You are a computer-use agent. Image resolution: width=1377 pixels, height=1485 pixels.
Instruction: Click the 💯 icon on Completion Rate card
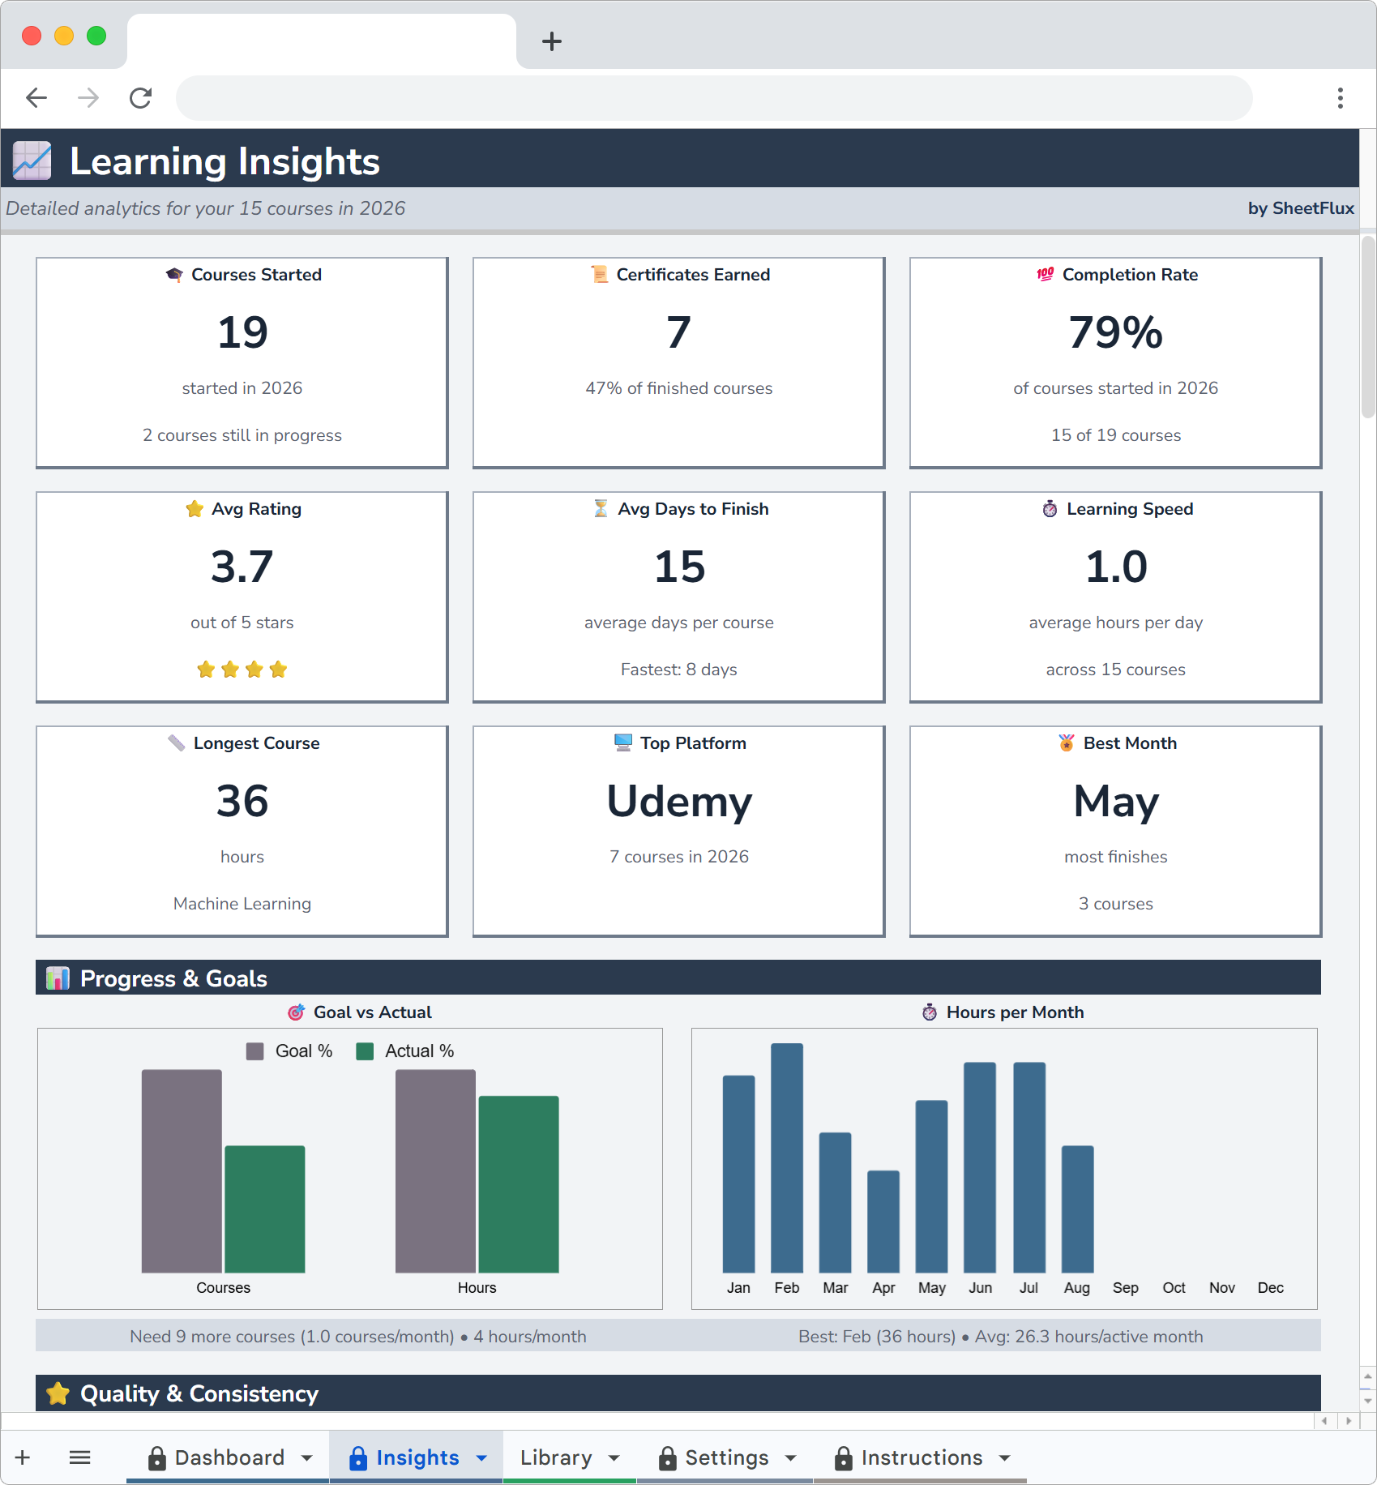point(1044,274)
